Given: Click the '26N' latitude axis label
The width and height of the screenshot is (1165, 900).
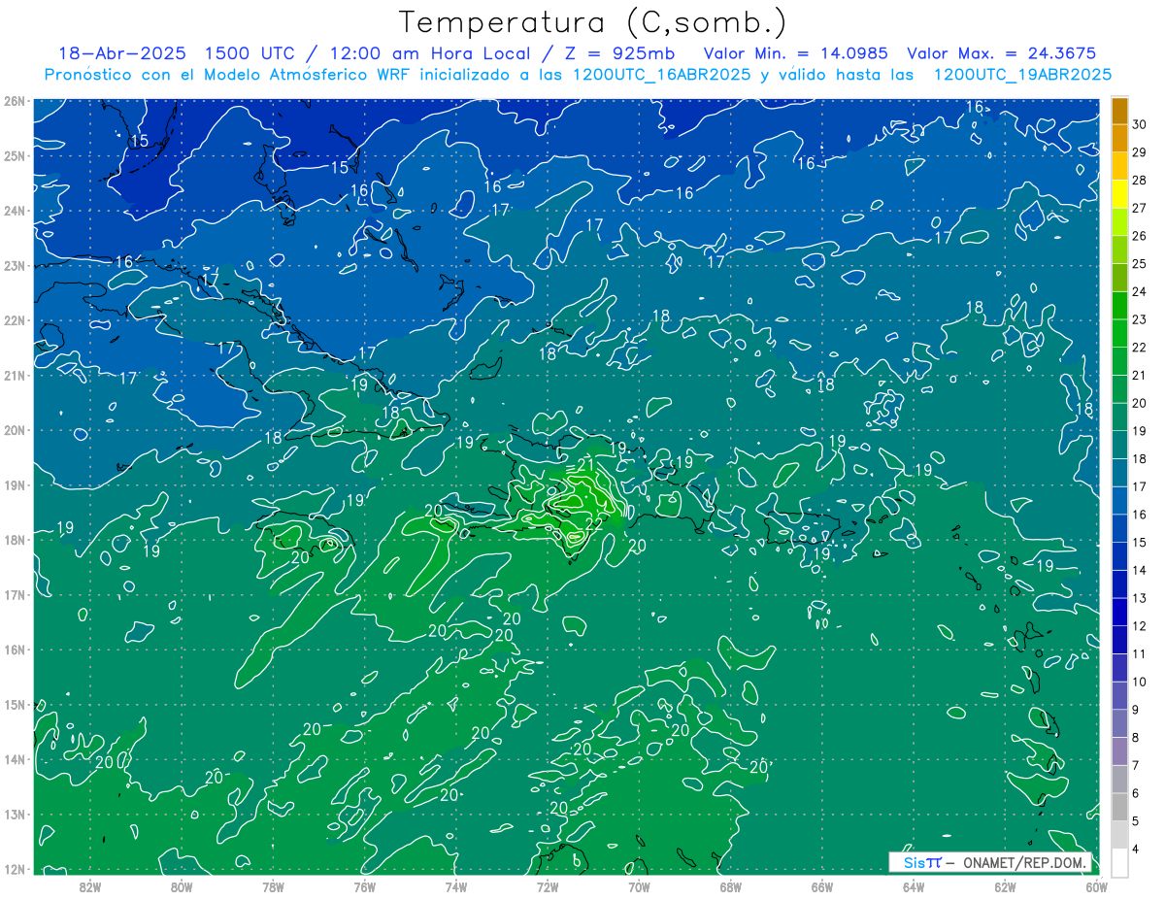Looking at the screenshot, I should 14,101.
